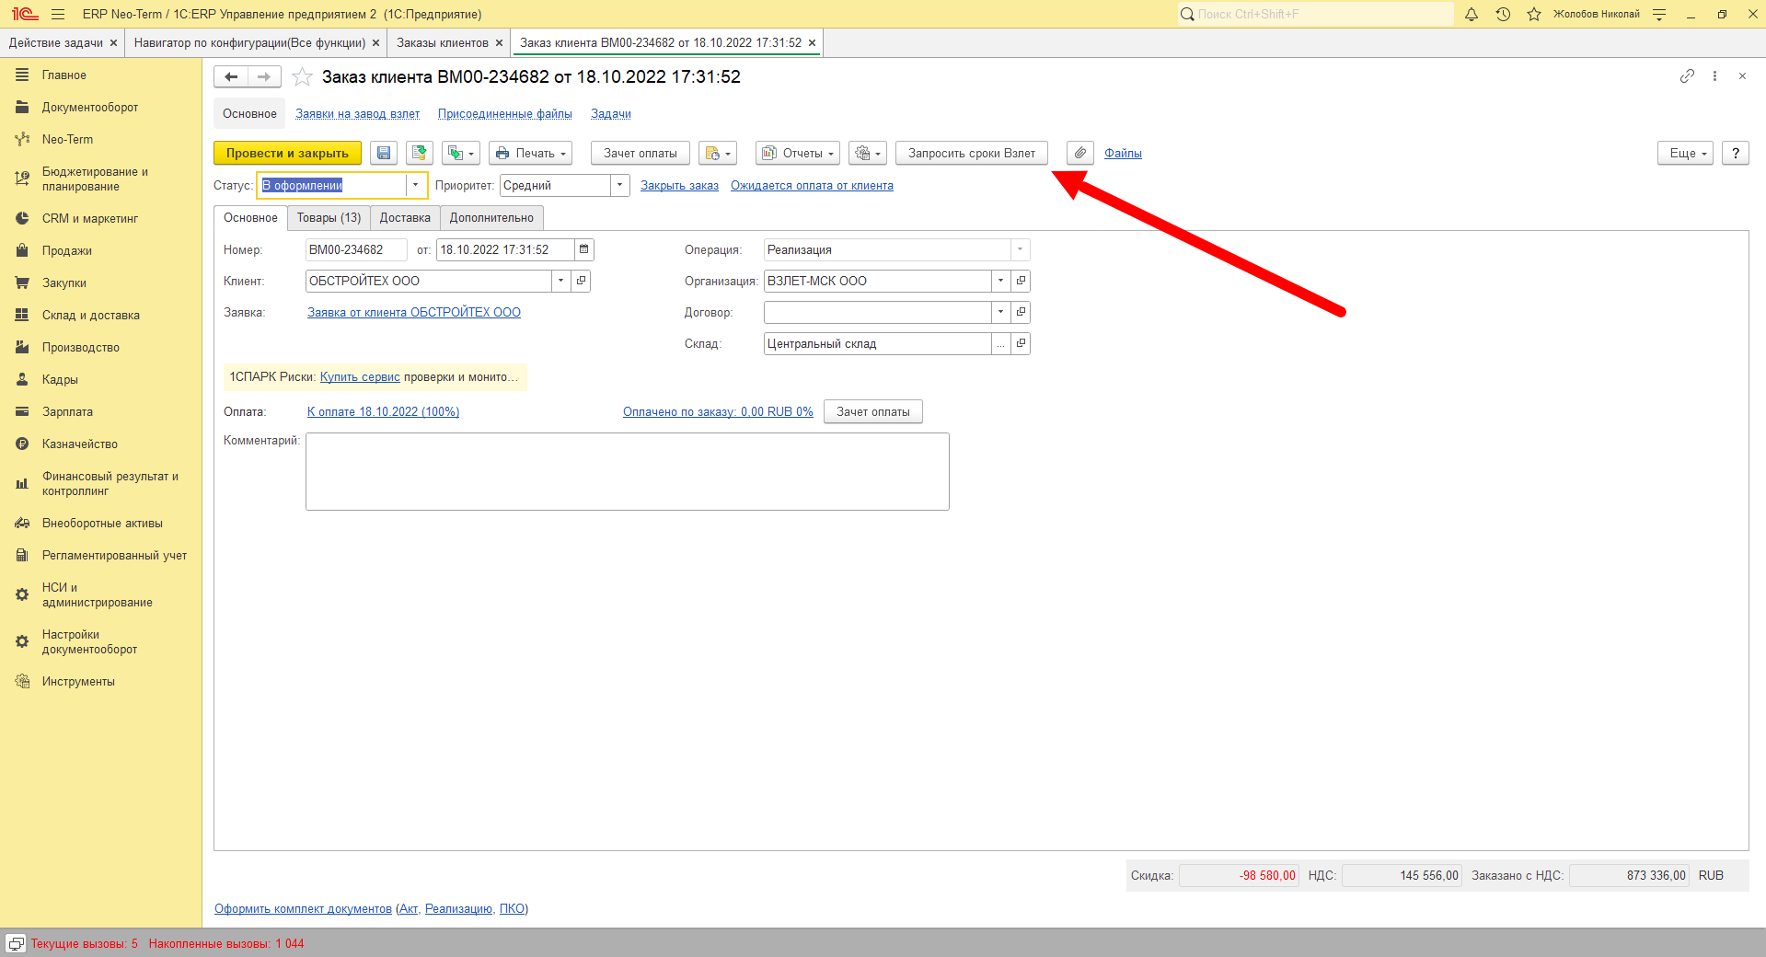The image size is (1766, 957).
Task: Switch to the Товары (13) tab
Action: pos(329,218)
